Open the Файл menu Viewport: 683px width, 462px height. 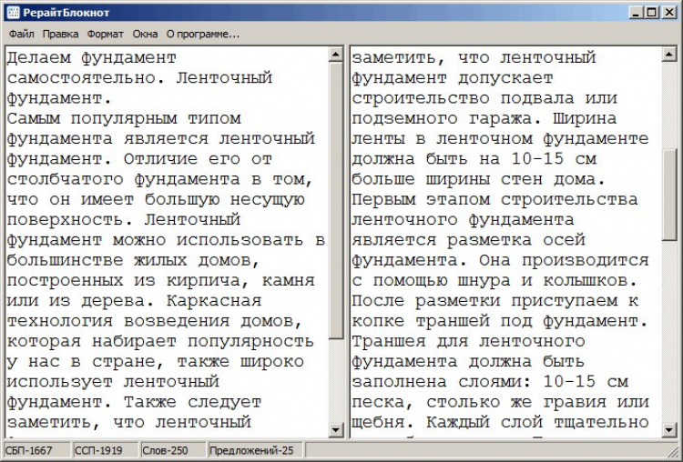(21, 34)
